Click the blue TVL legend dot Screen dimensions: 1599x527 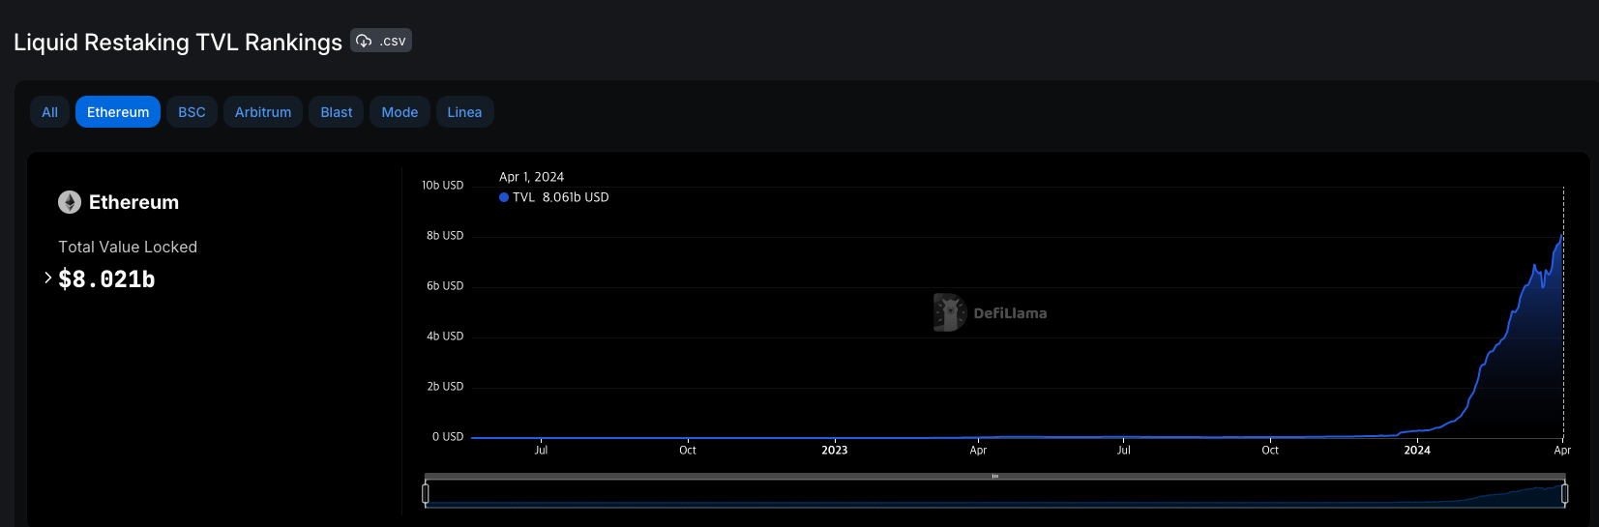point(504,197)
